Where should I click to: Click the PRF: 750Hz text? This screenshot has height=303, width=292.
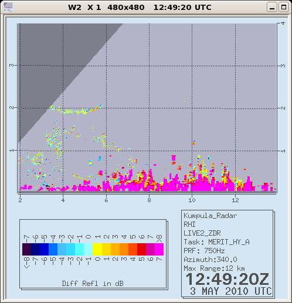(x=204, y=251)
